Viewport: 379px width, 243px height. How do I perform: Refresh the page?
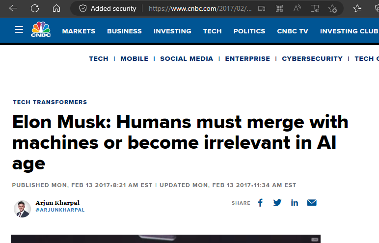tap(35, 8)
